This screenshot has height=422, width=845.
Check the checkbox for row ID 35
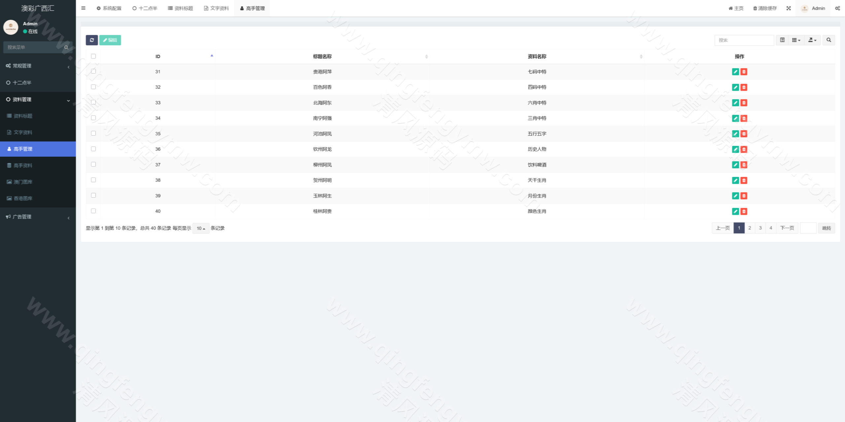pyautogui.click(x=93, y=133)
